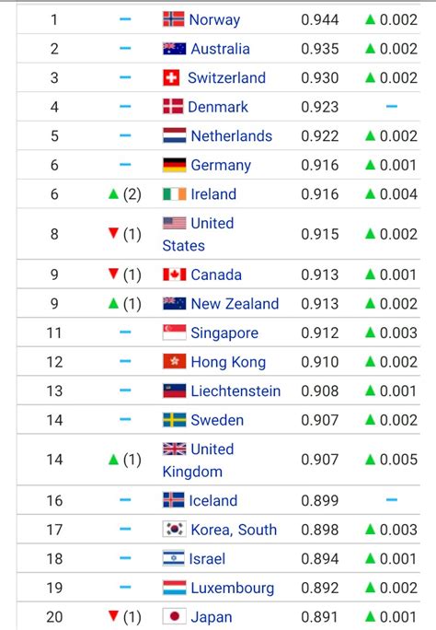This screenshot has width=436, height=630.
Task: Click the Germany flag icon
Action: coord(175,165)
